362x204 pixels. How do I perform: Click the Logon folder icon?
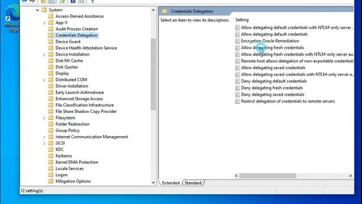(50, 175)
